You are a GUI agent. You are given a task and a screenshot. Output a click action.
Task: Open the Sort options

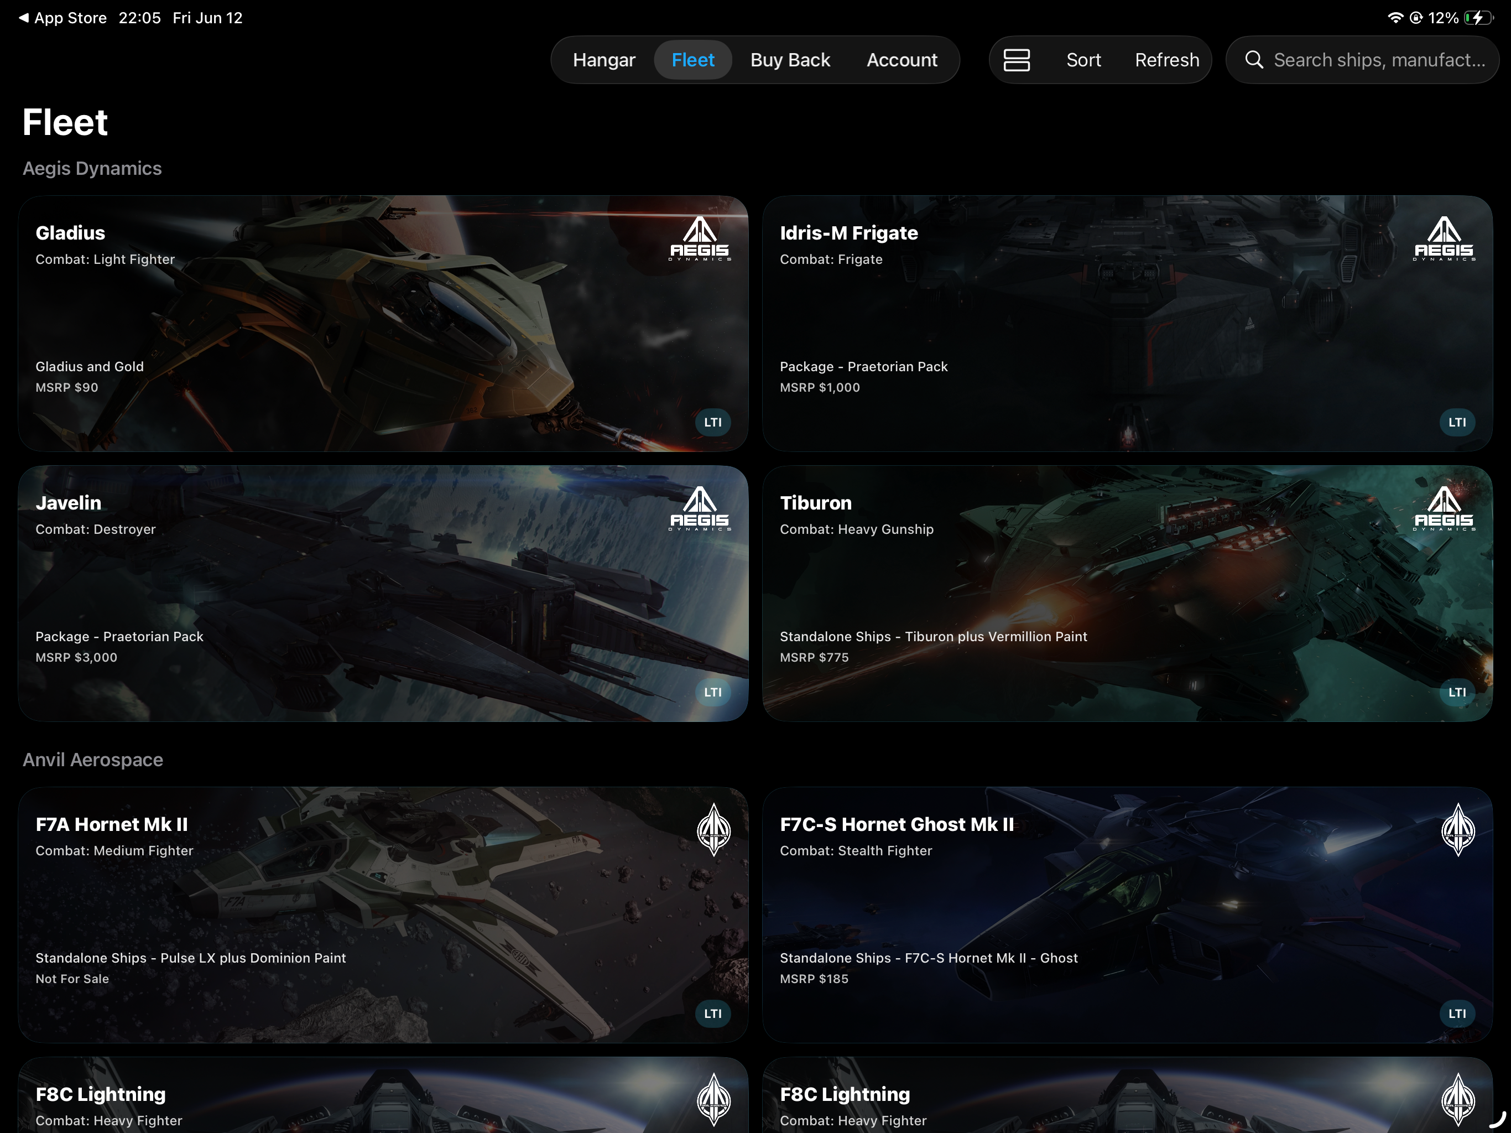tap(1083, 60)
